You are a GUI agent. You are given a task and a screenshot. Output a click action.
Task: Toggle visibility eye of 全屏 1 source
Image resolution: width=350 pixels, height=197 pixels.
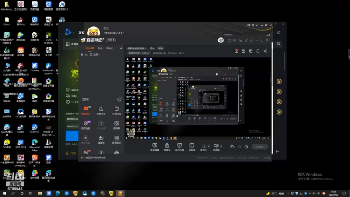82,54
